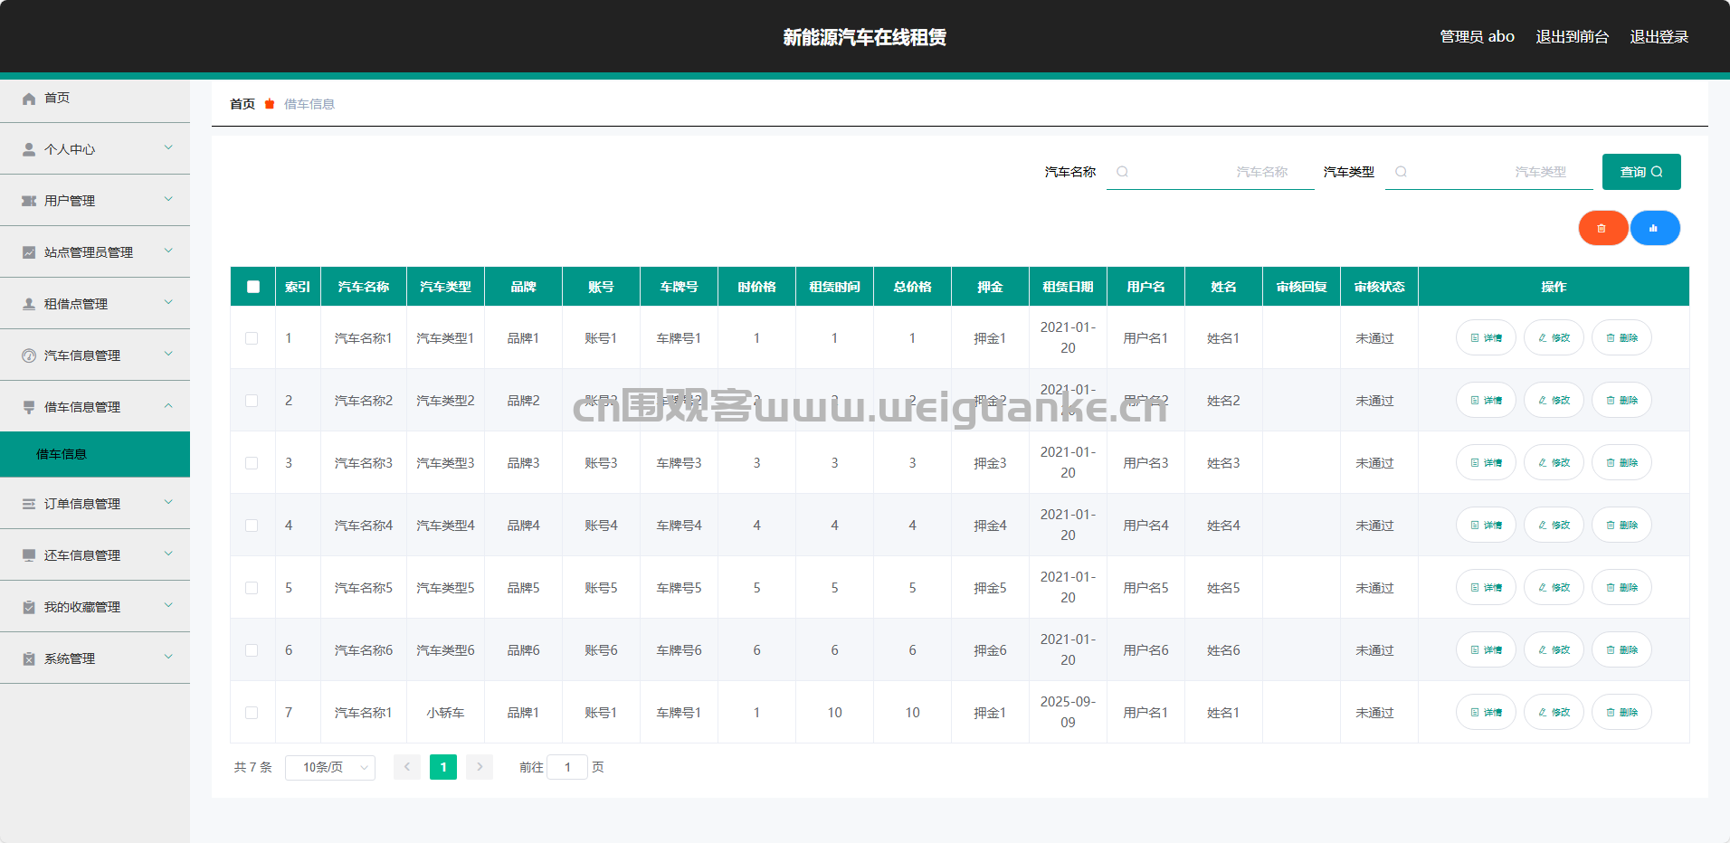The width and height of the screenshot is (1730, 843).
Task: Toggle the select-all checkbox in table header
Action: pos(253,287)
